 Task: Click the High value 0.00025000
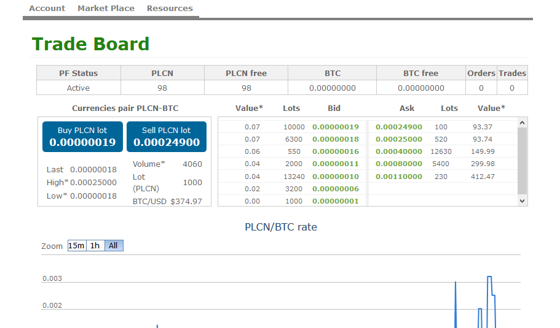[93, 182]
